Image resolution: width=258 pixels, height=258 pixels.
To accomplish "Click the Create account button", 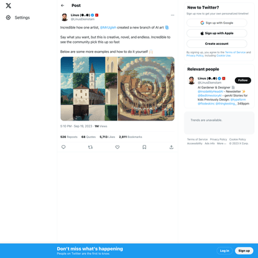I will [217, 44].
